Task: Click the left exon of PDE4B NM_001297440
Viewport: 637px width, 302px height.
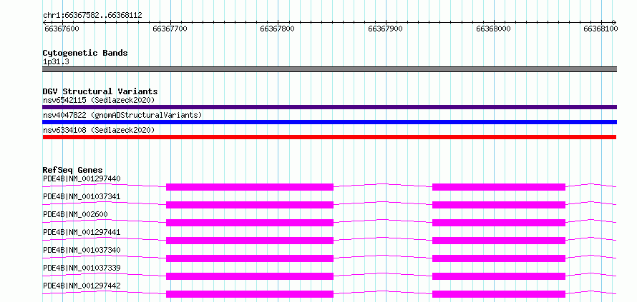Action: coord(250,187)
